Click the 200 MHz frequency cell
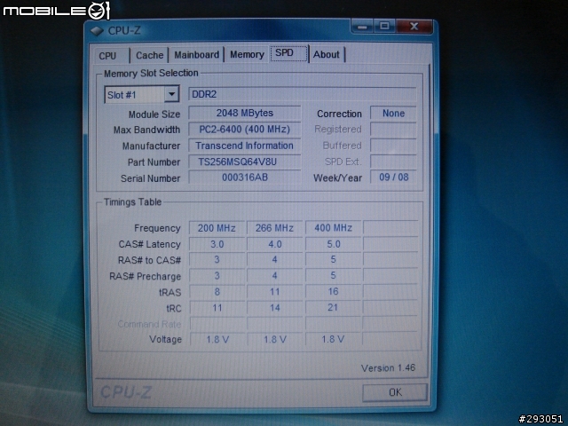The height and width of the screenshot is (426, 568). pyautogui.click(x=217, y=228)
